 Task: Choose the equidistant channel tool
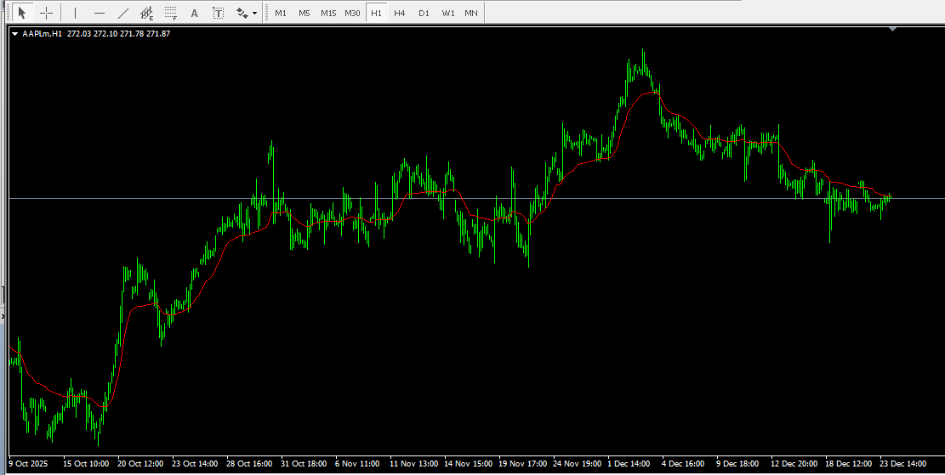point(147,13)
